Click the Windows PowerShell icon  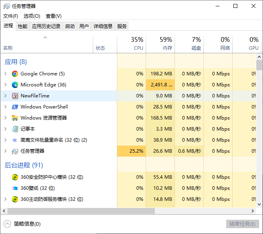pyautogui.click(x=15, y=107)
